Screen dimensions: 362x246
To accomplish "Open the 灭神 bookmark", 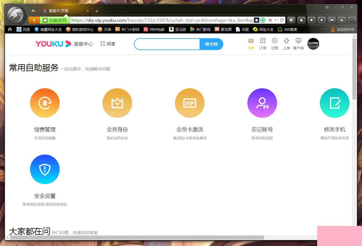I will point(105,29).
